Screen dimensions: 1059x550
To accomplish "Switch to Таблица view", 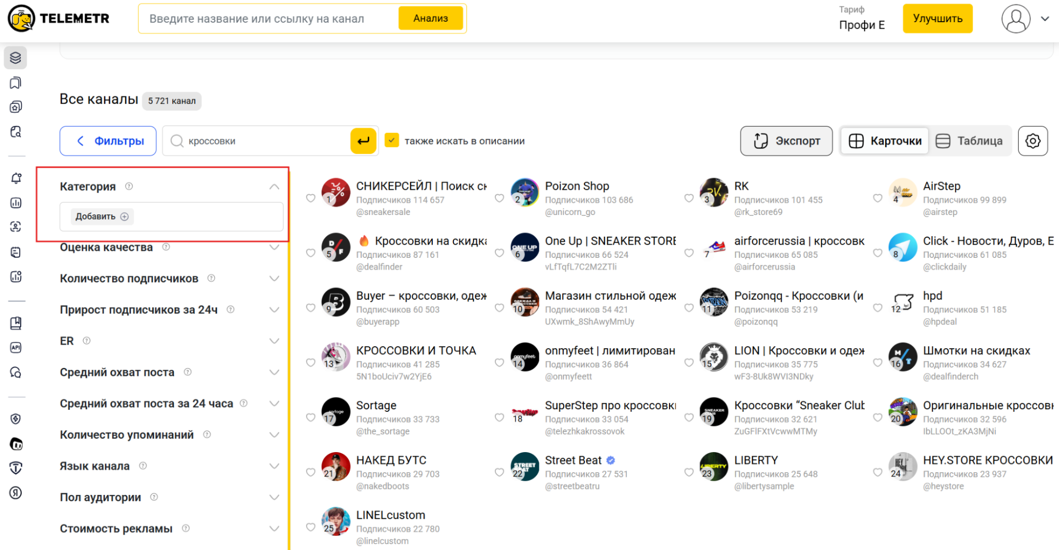I will pyautogui.click(x=969, y=141).
